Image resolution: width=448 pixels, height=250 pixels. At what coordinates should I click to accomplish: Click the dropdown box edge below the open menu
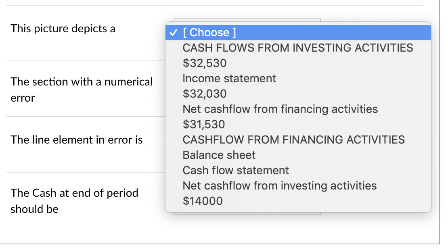(247, 214)
